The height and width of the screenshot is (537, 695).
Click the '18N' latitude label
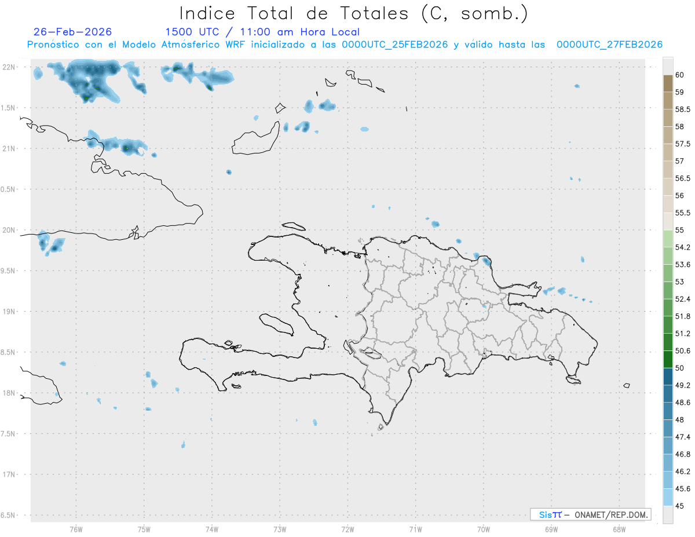click(x=9, y=393)
